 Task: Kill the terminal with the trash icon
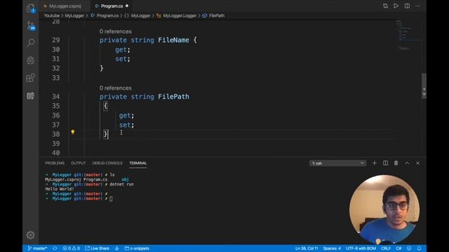pos(396,163)
